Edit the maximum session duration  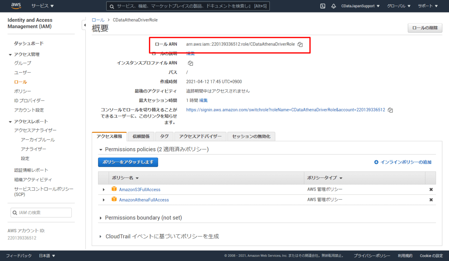pos(203,101)
